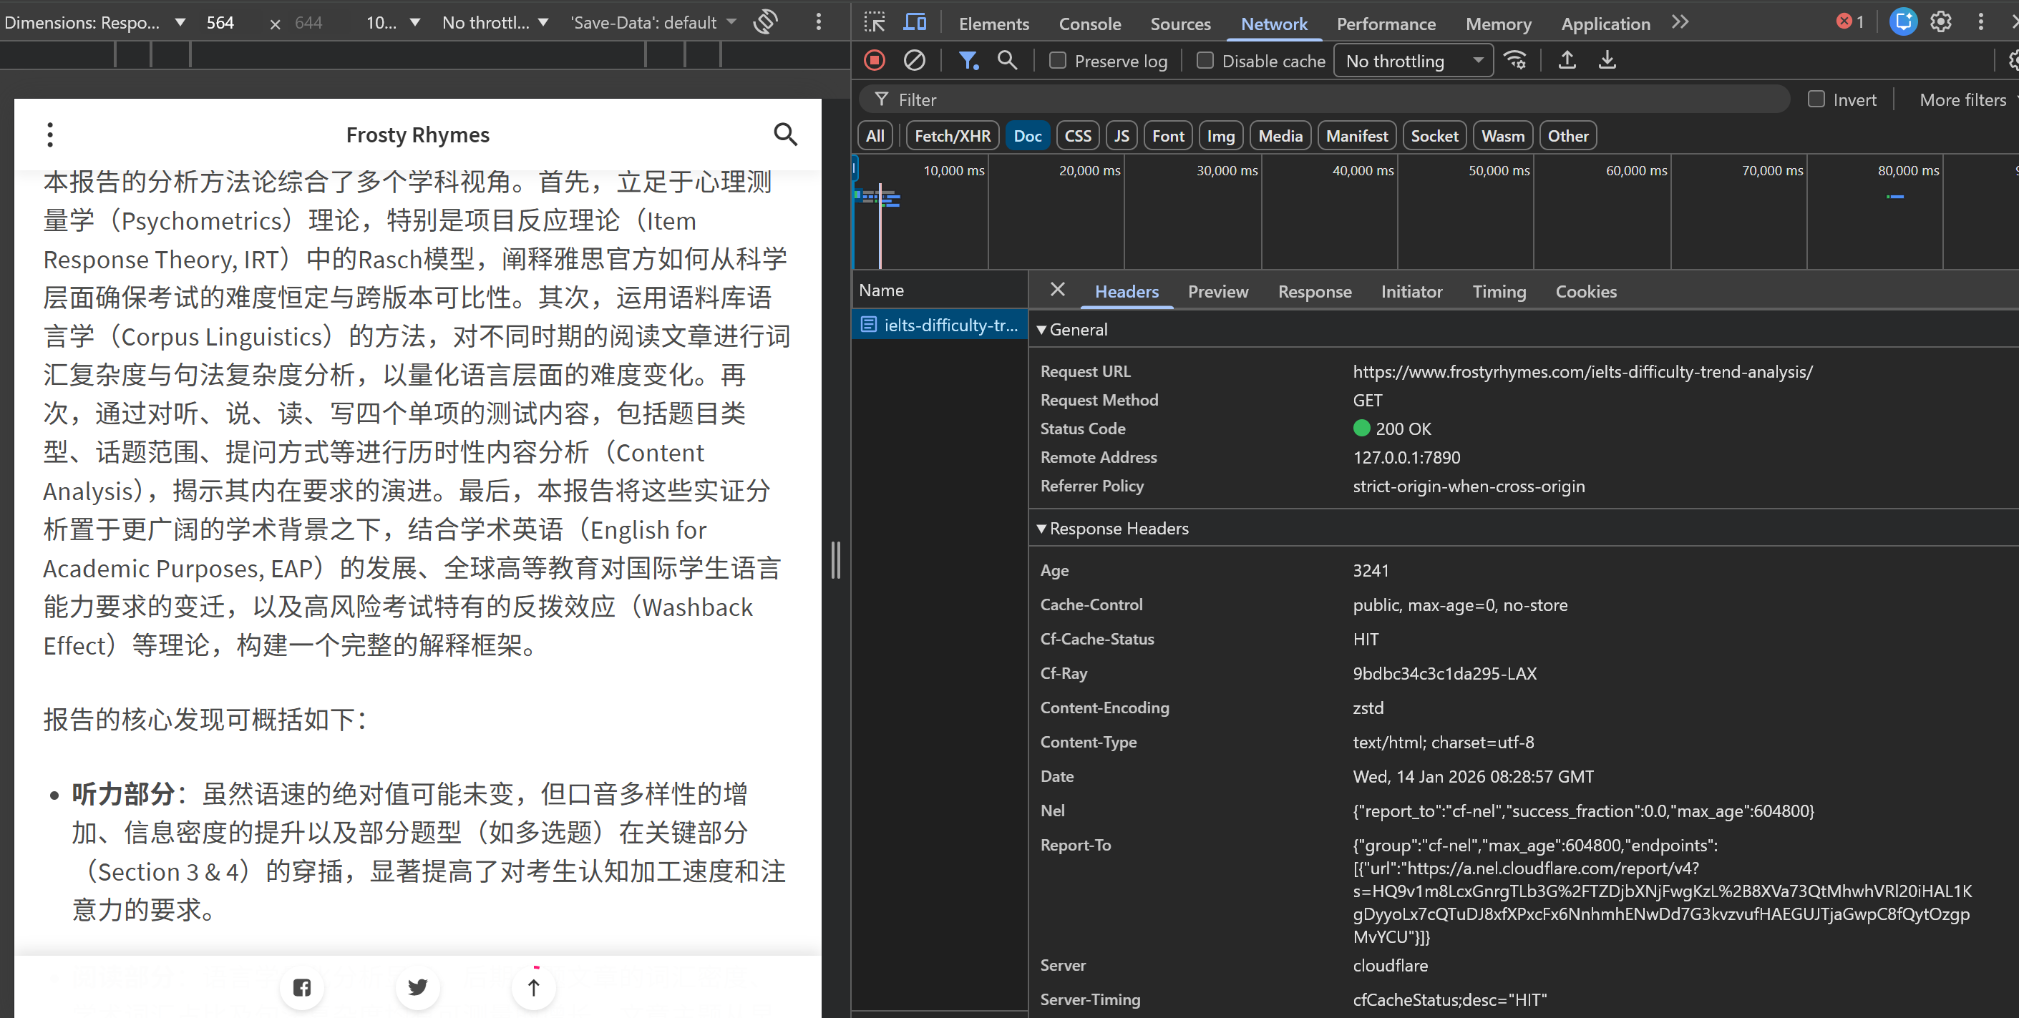Open the Preview tab for the request
2019x1018 pixels.
[x=1218, y=292]
